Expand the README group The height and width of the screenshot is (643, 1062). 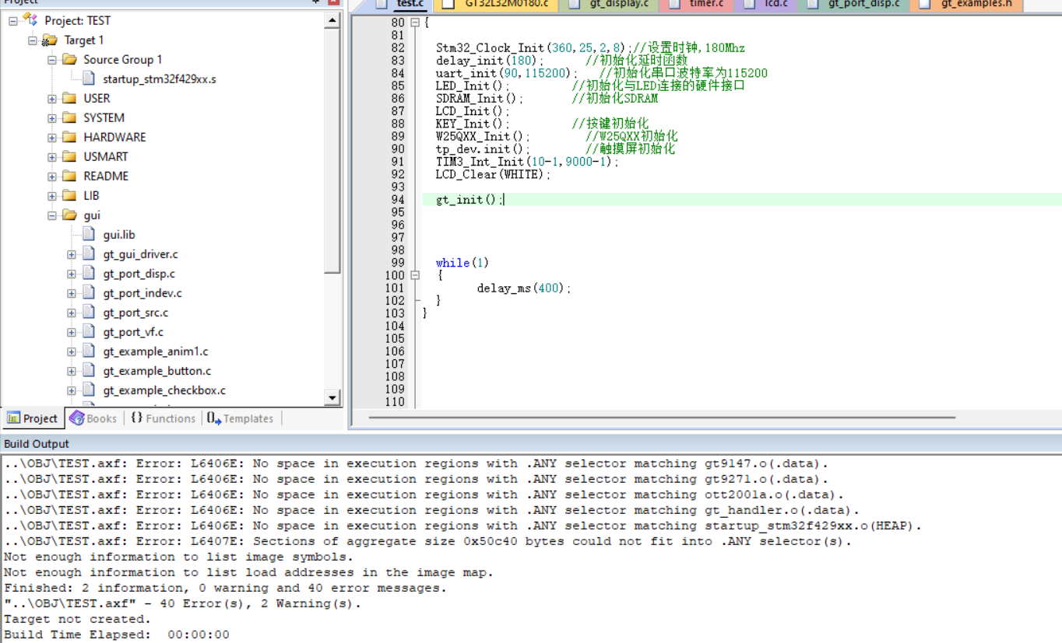coord(52,176)
